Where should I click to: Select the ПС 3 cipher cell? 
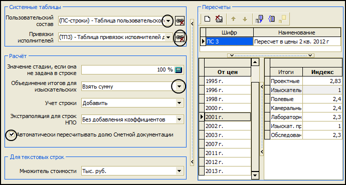click(229, 41)
